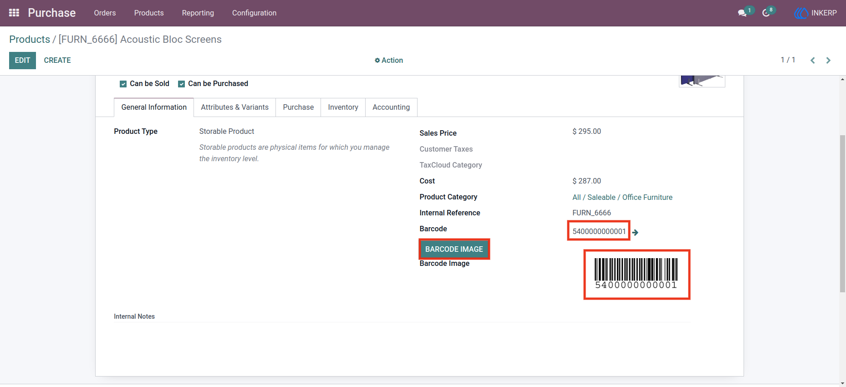Image resolution: width=846 pixels, height=387 pixels.
Task: Click the 1 / 1 pager counter
Action: pos(788,60)
